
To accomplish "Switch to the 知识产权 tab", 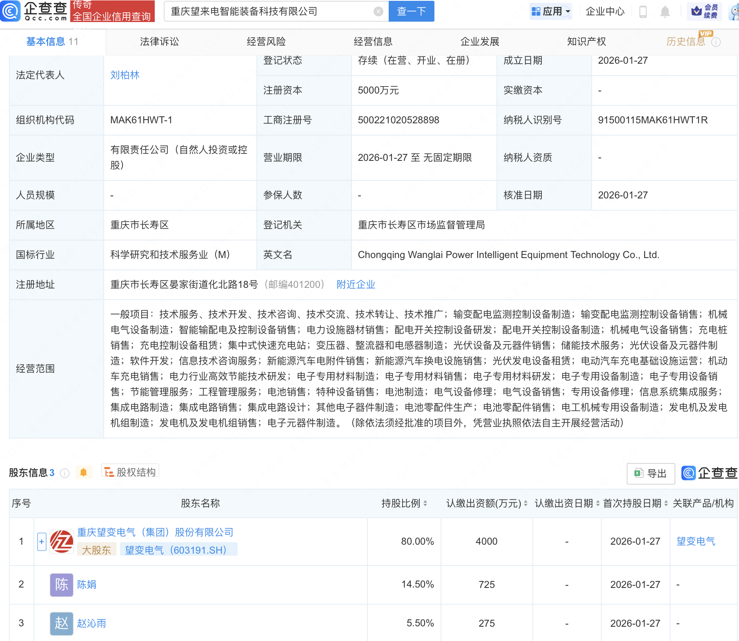I will tap(586, 42).
